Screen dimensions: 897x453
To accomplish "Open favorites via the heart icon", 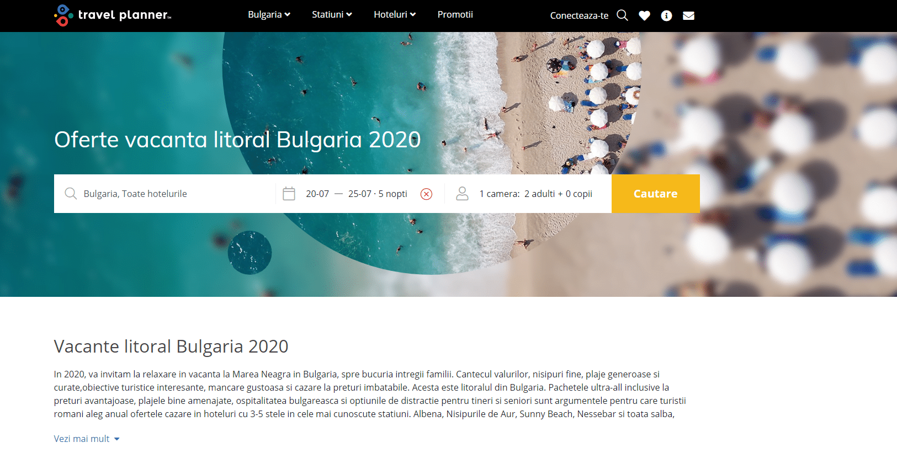I will pyautogui.click(x=644, y=15).
